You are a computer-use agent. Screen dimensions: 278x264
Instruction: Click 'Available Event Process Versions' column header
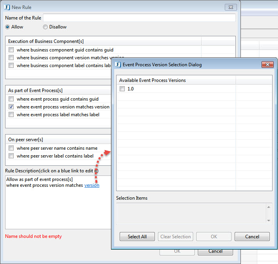pos(176,80)
